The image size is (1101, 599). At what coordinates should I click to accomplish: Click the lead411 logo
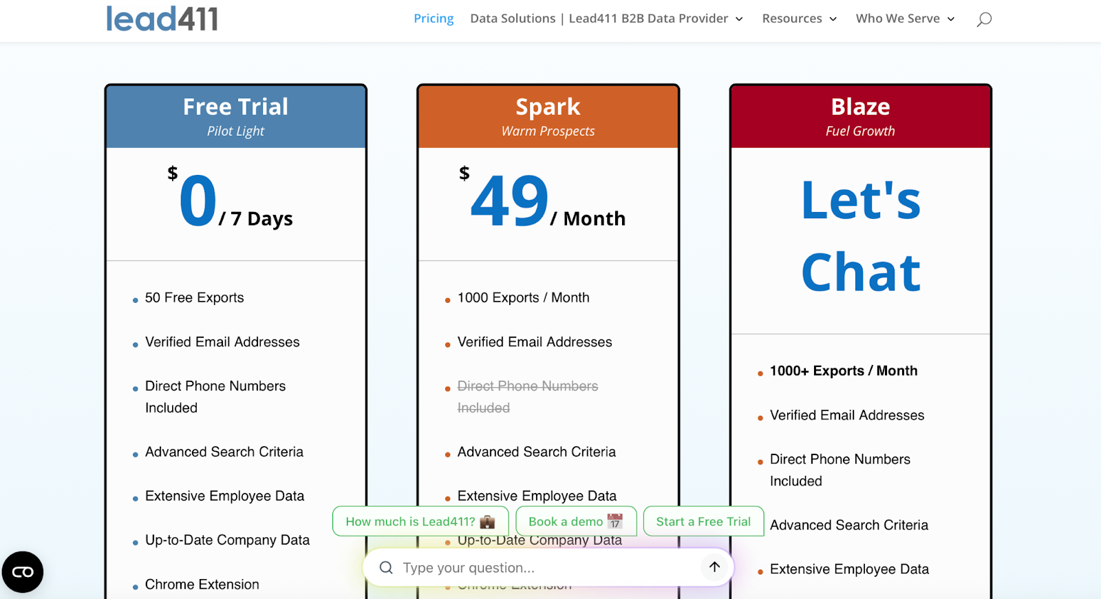tap(162, 19)
